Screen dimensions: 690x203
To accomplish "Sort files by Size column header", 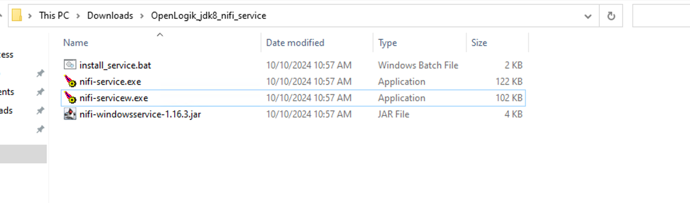I will pyautogui.click(x=479, y=43).
